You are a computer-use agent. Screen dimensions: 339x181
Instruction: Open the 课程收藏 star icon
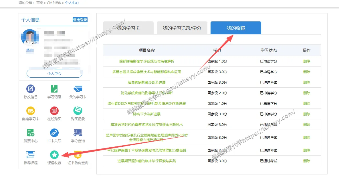pyautogui.click(x=54, y=155)
